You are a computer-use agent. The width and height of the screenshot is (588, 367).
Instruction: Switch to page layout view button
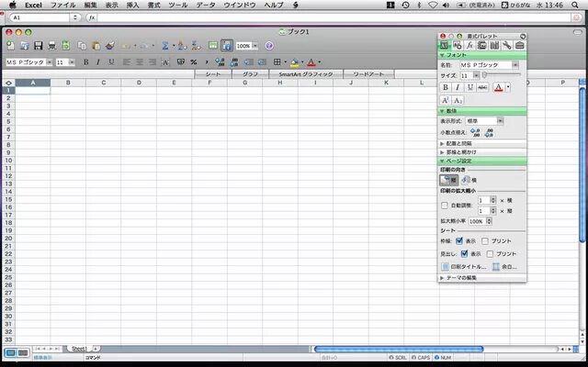[23, 352]
